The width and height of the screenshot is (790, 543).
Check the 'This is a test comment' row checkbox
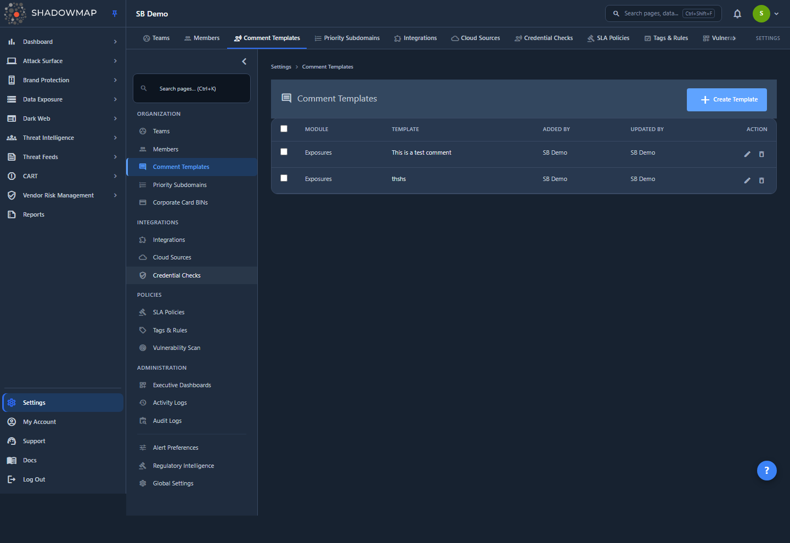coord(284,152)
